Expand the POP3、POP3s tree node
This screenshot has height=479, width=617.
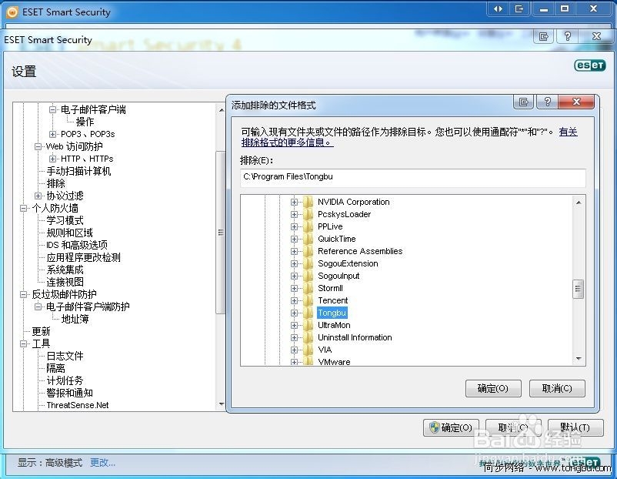pos(52,134)
